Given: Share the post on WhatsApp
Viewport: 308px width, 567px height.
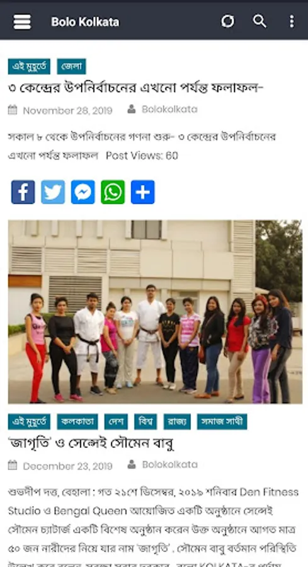Looking at the screenshot, I should click(113, 192).
